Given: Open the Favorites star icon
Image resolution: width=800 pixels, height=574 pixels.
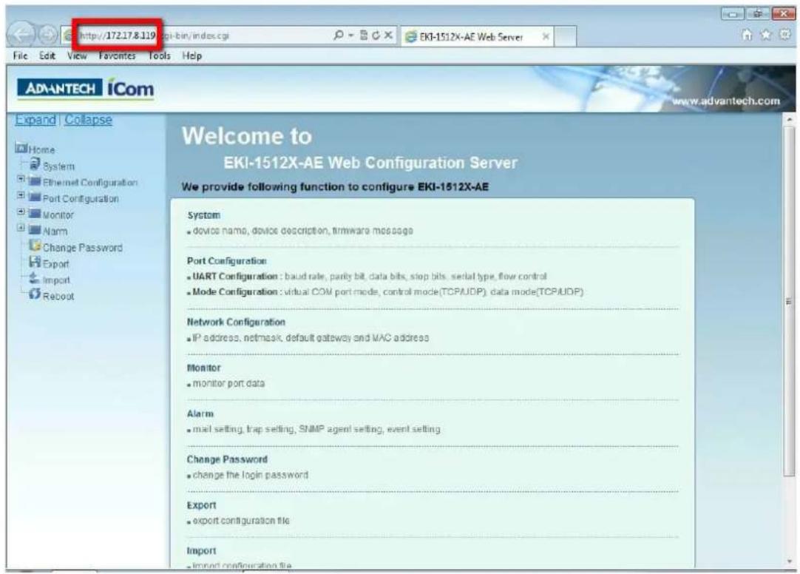Looking at the screenshot, I should (766, 35).
